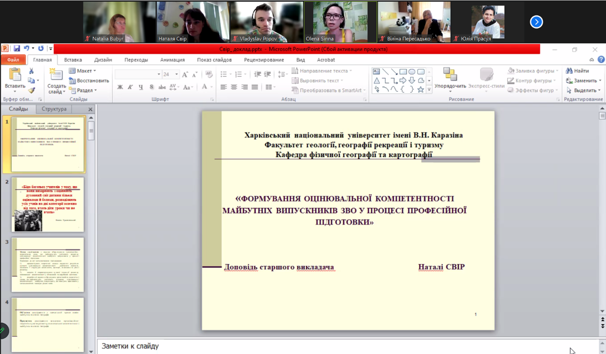The height and width of the screenshot is (354, 606).
Task: Select the oval shape in shapes gallery
Action: [x=412, y=72]
